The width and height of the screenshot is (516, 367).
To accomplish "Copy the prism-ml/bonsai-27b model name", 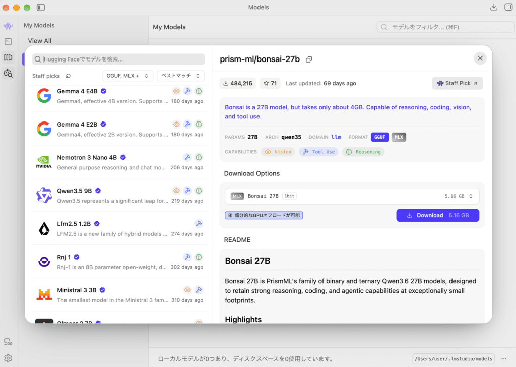I will click(x=309, y=59).
